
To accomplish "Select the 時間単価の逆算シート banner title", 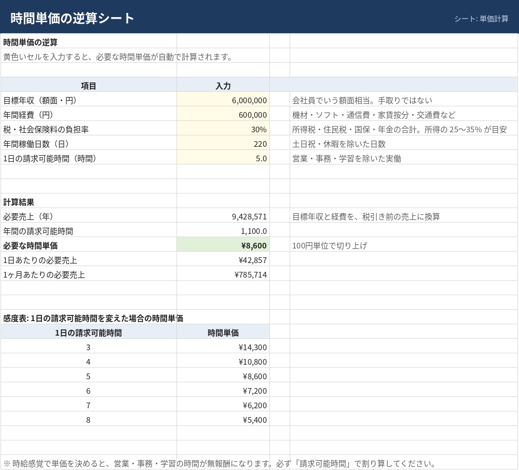I will tap(72, 18).
